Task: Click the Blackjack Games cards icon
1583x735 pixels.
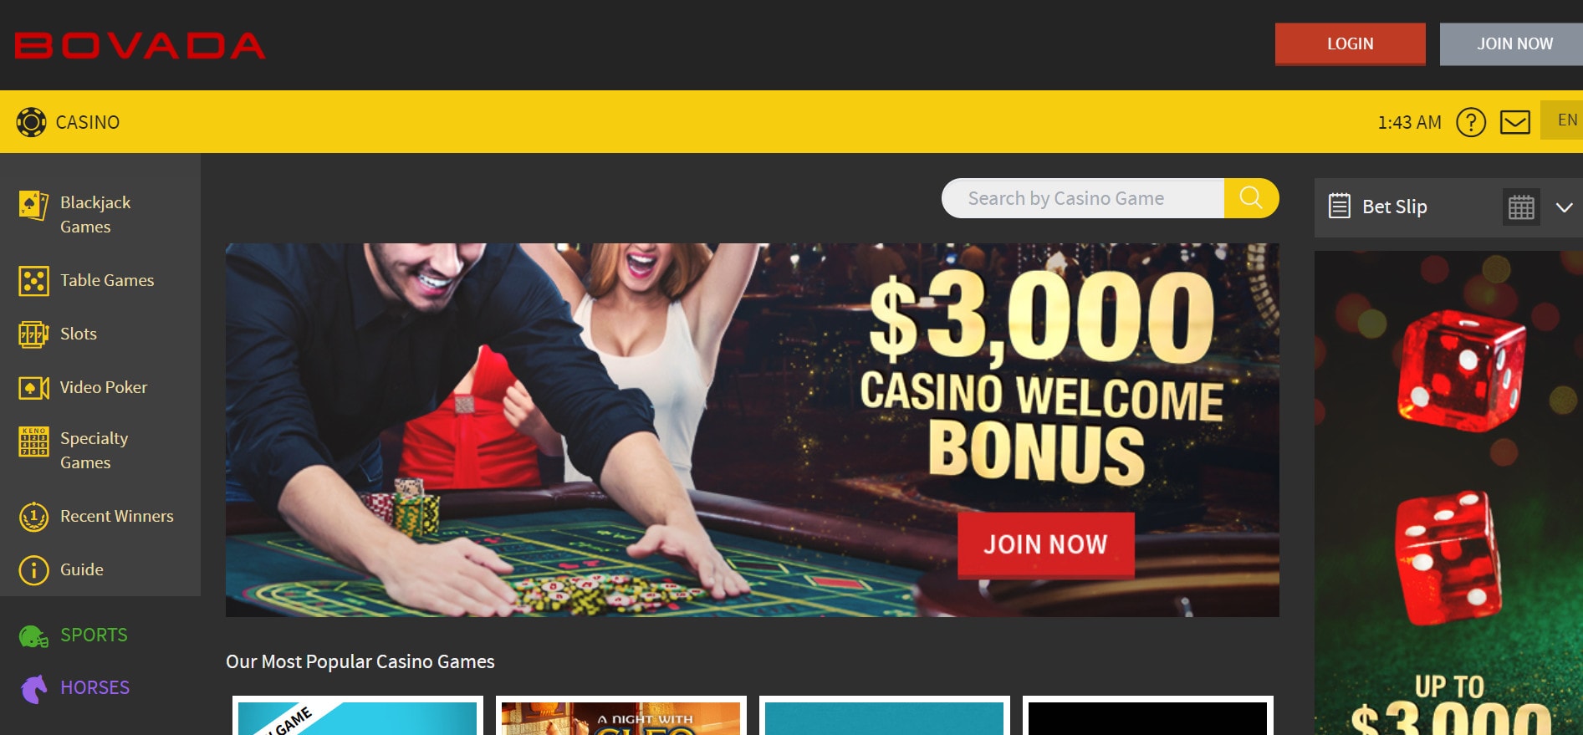Action: (33, 205)
